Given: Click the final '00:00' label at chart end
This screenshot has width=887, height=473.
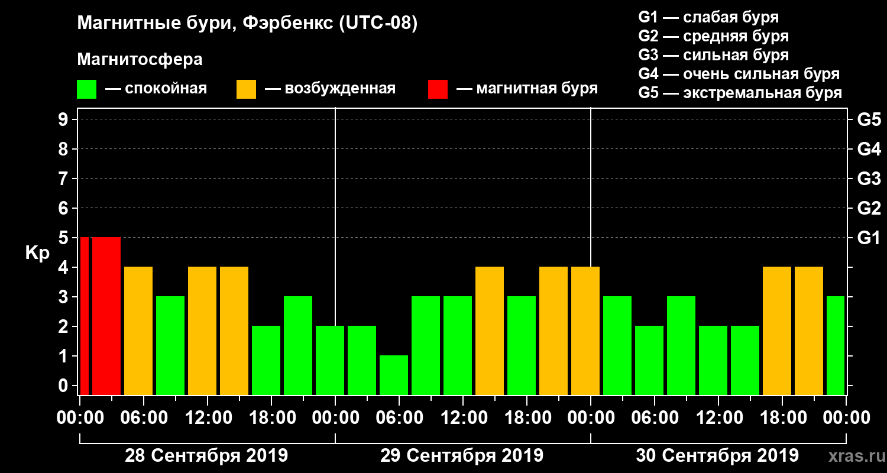Looking at the screenshot, I should pyautogui.click(x=846, y=418).
